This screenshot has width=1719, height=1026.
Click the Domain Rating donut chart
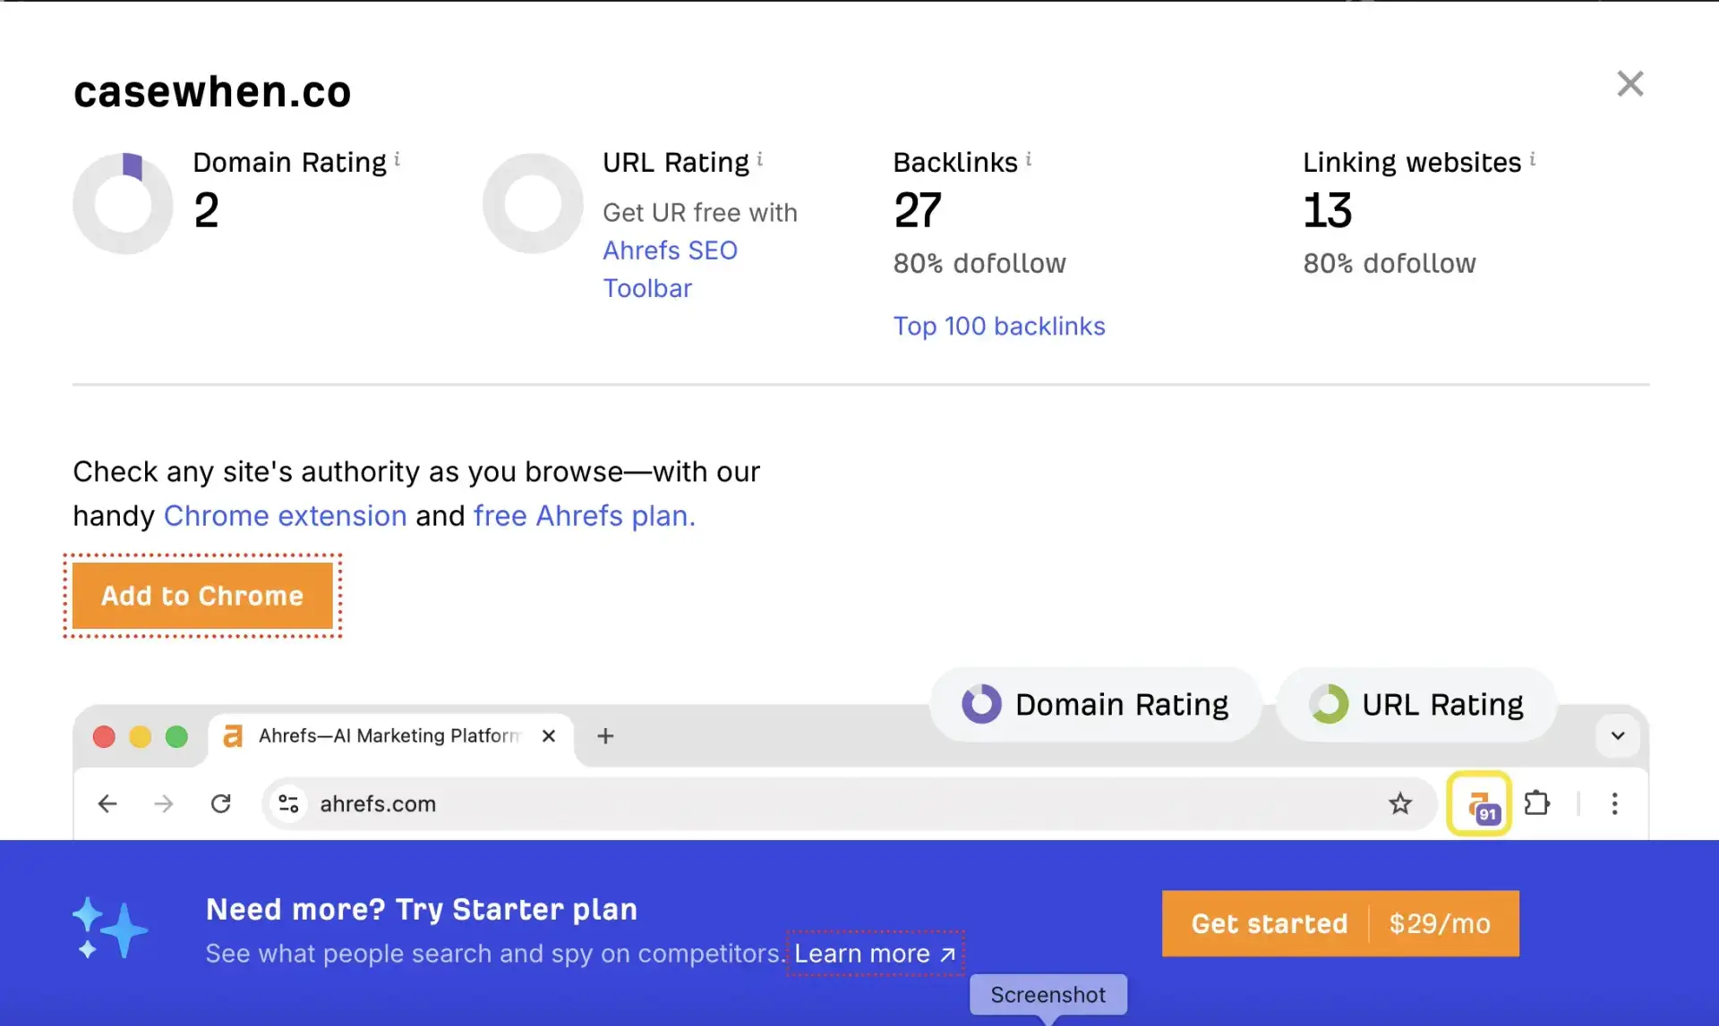123,202
